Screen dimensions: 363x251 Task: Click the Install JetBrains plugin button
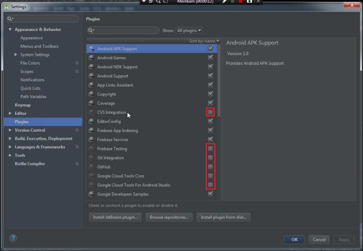115,217
